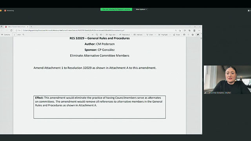Zoom in the PDF with plus button
251x141 pixels.
(93, 35)
